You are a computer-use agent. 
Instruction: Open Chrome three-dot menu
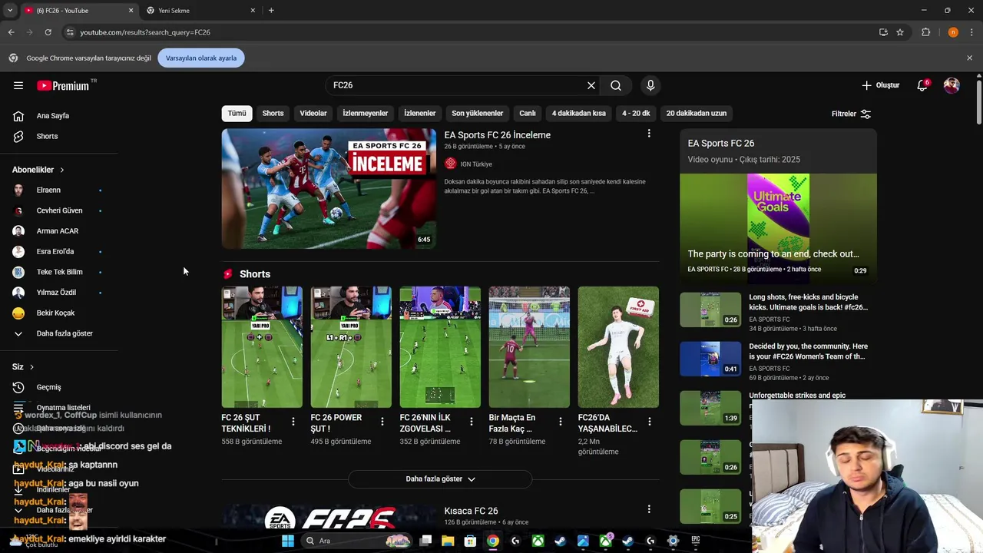[x=972, y=32]
